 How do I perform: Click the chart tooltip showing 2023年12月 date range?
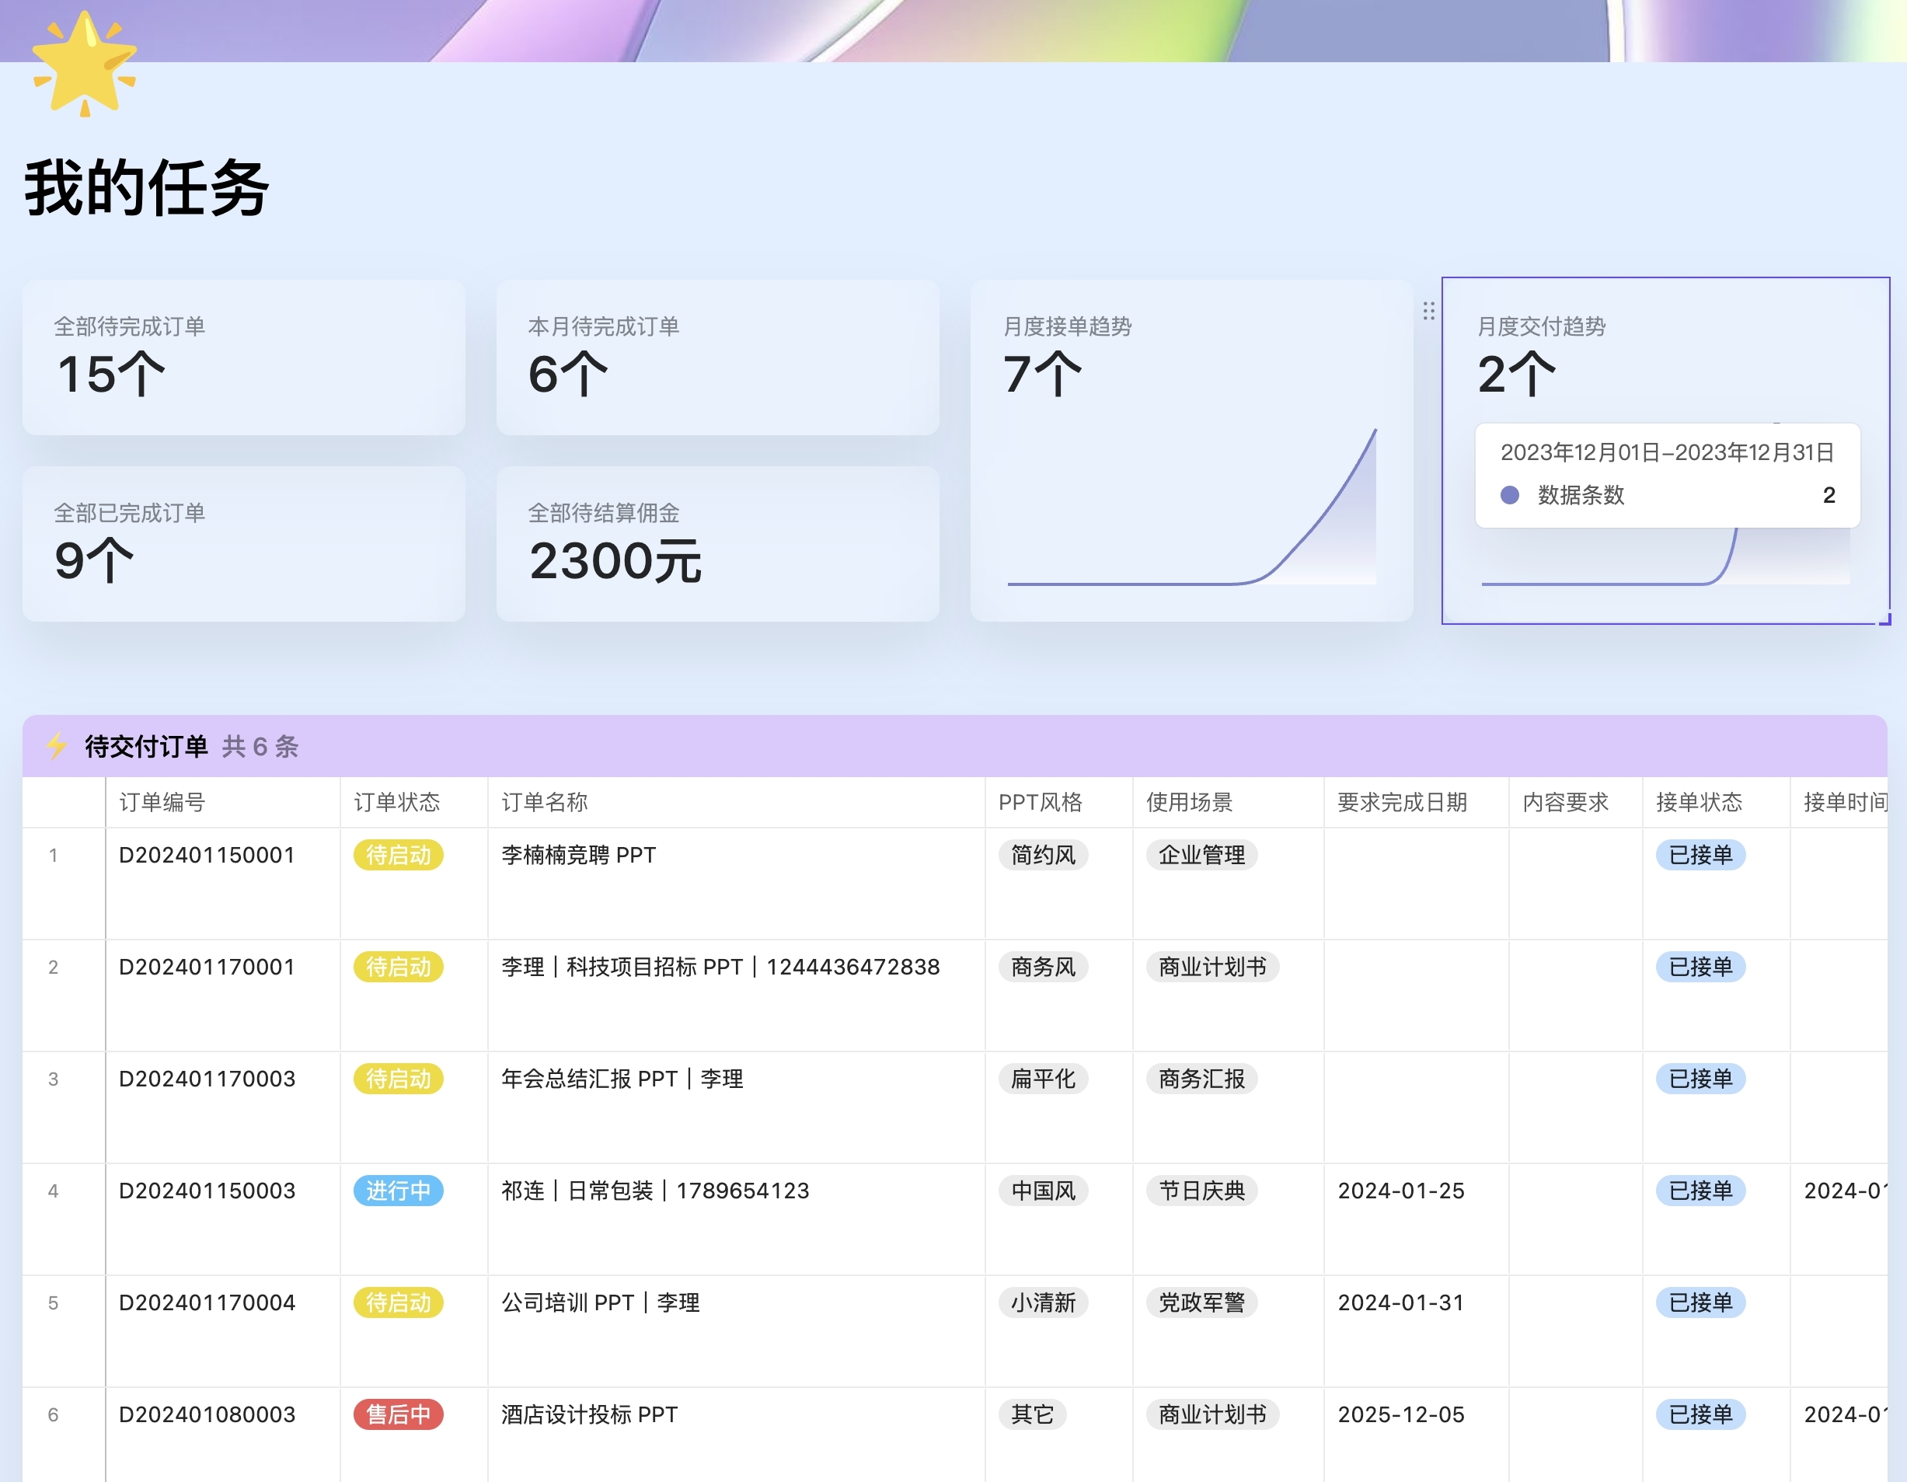tap(1666, 453)
